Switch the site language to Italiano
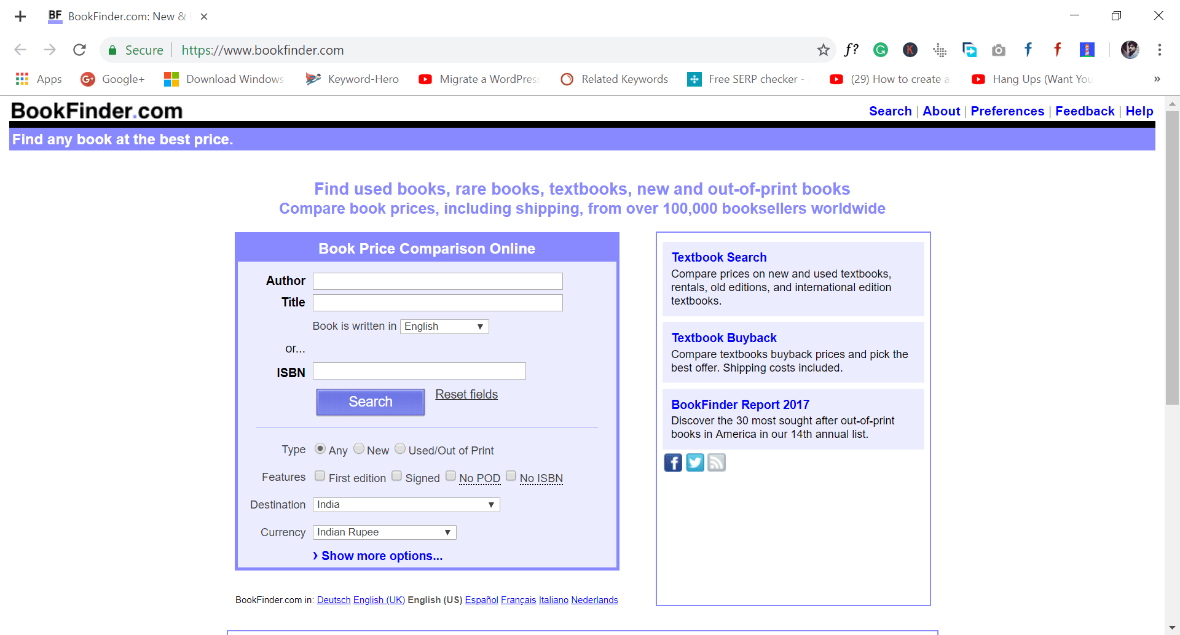Screen dimensions: 1180x635 point(554,600)
